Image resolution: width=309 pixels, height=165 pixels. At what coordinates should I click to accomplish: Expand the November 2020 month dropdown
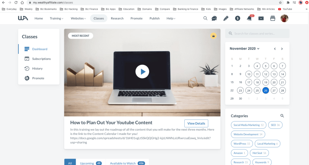click(x=244, y=49)
